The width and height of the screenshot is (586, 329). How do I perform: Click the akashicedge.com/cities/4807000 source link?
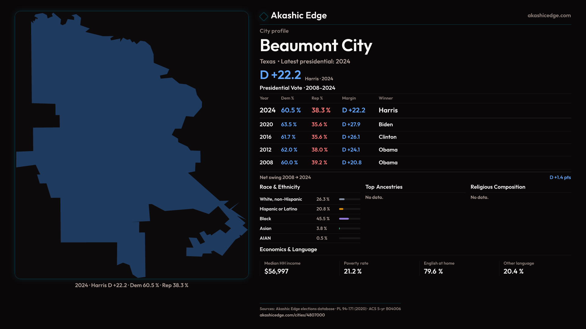pos(292,315)
